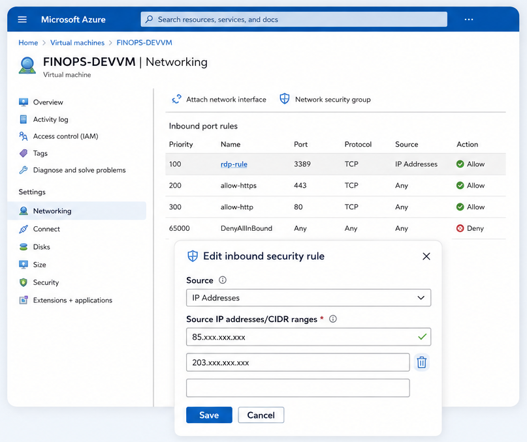Viewport: 527px width, 442px height.
Task: Click the Access control IAM icon
Action: [x=24, y=136]
